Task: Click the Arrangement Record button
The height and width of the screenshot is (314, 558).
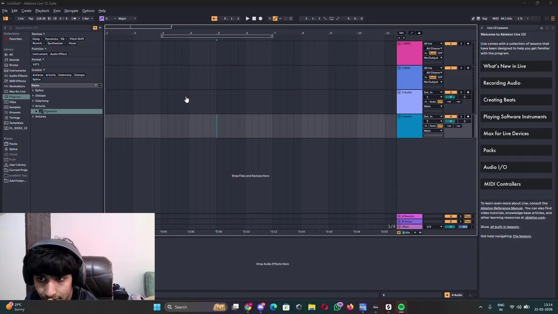Action: [260, 18]
